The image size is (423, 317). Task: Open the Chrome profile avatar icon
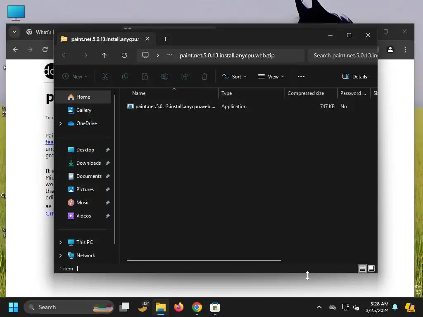coord(390,50)
